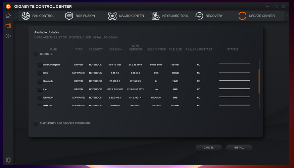The height and width of the screenshot is (168, 294).
Task: Click the 661MB file size
Action: click(x=175, y=64)
